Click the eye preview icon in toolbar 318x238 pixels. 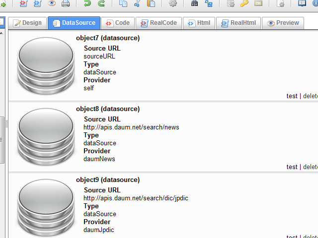pos(52,4)
